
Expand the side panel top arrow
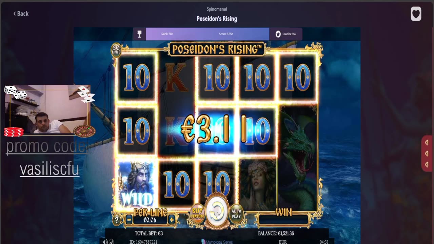pyautogui.click(x=427, y=143)
